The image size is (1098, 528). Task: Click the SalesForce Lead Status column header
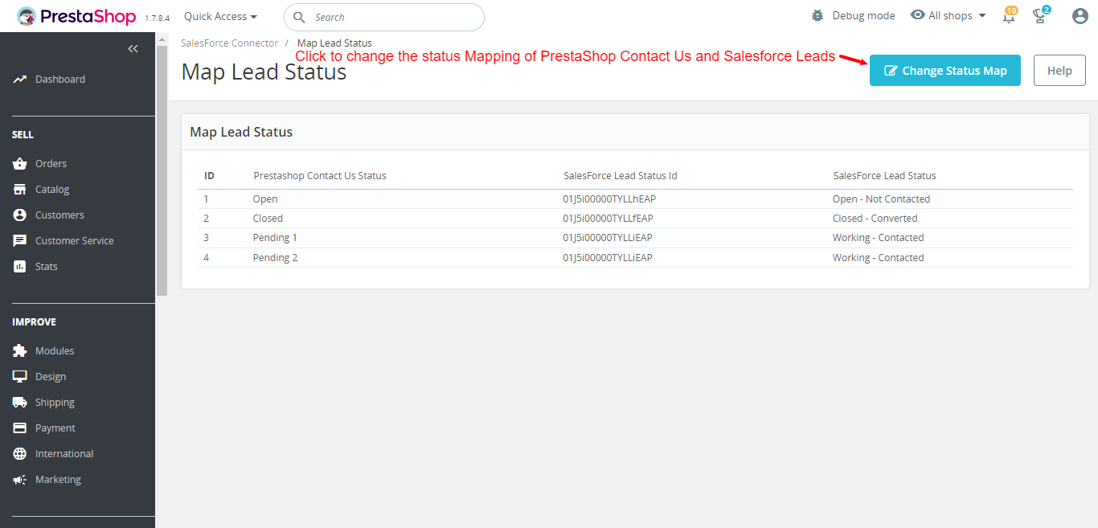pyautogui.click(x=884, y=176)
